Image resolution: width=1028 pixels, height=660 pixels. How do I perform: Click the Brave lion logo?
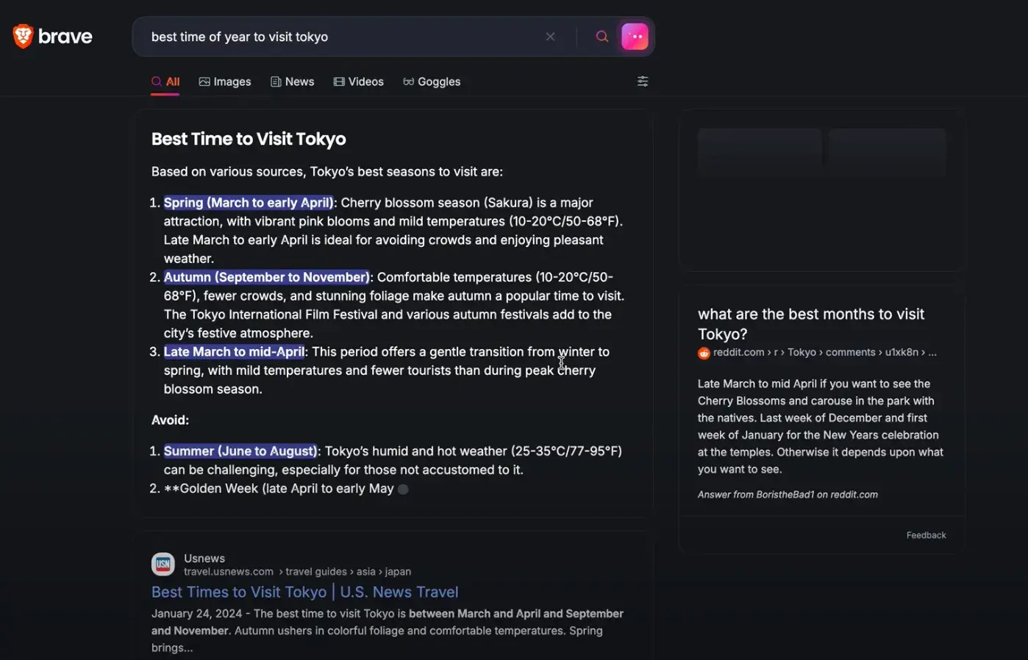click(24, 36)
